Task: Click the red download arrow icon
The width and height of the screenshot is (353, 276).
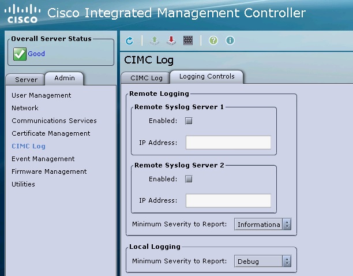Action: point(171,40)
